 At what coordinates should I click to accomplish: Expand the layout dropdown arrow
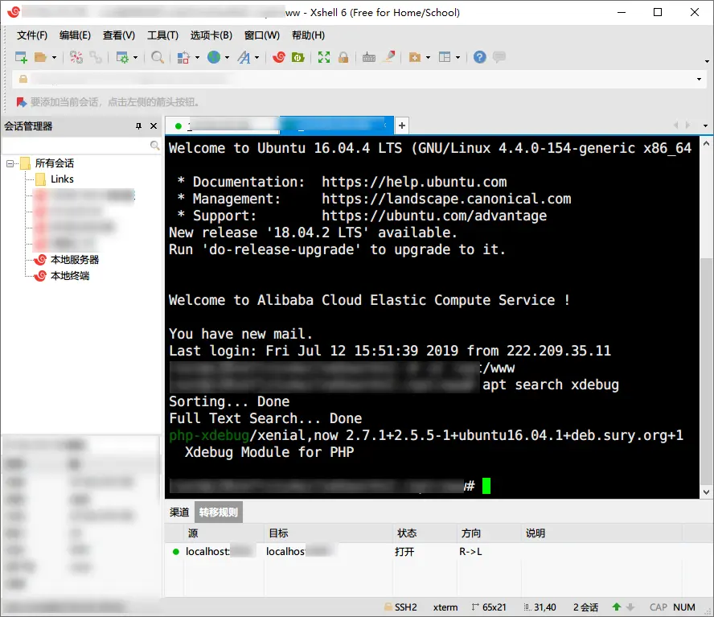click(x=458, y=57)
